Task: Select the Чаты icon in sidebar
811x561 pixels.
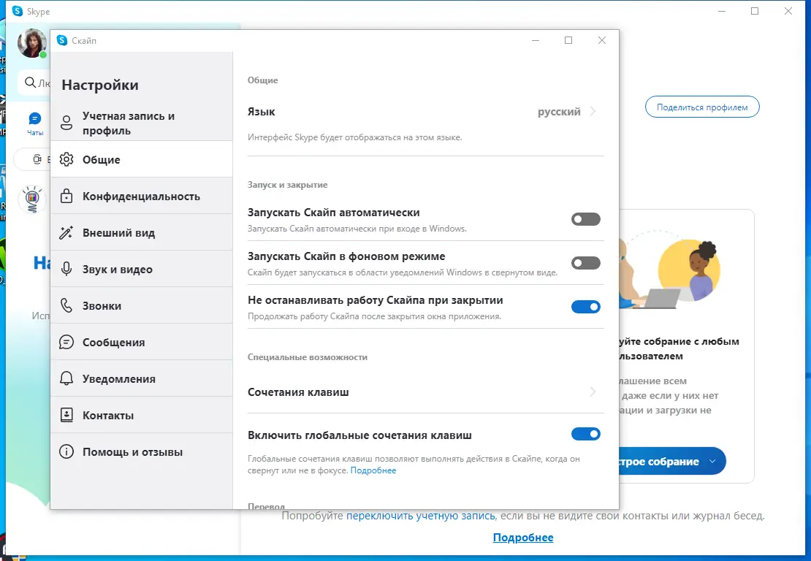Action: 35,118
